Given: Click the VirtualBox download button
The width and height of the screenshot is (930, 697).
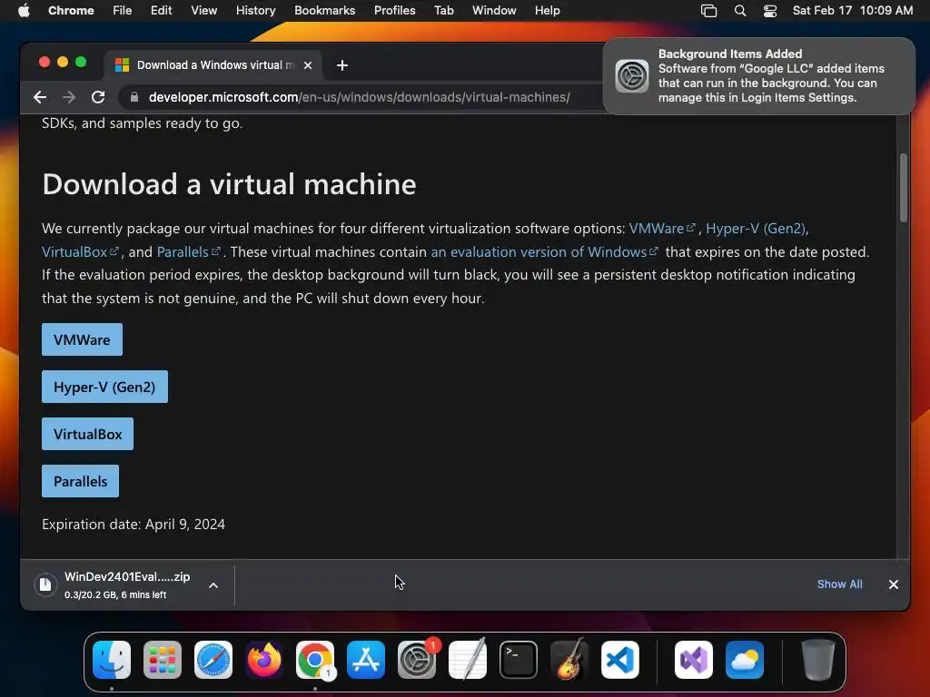Looking at the screenshot, I should [87, 434].
